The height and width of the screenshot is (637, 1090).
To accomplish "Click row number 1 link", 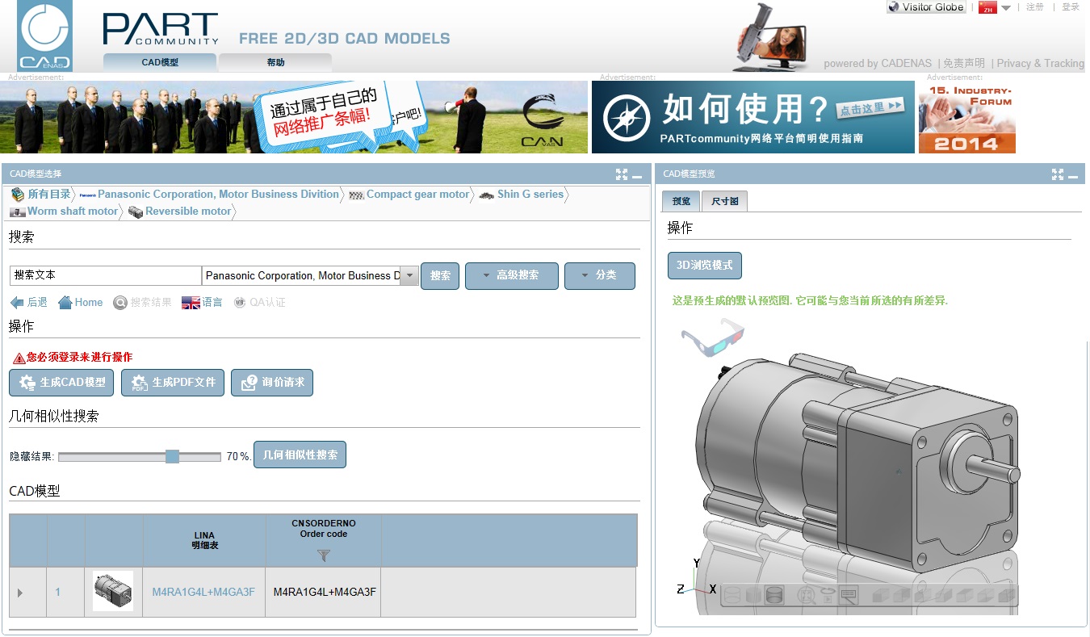I will [58, 593].
